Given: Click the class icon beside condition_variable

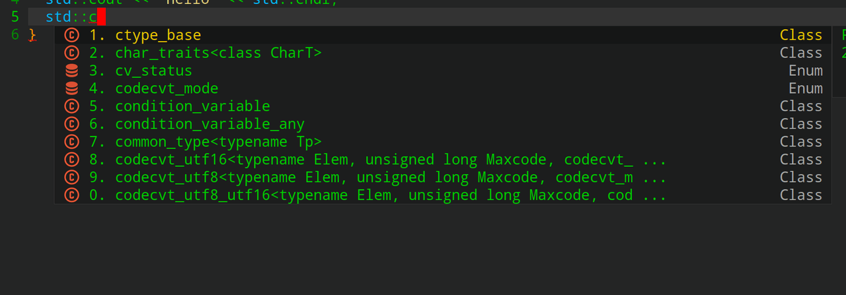Looking at the screenshot, I should coord(71,106).
